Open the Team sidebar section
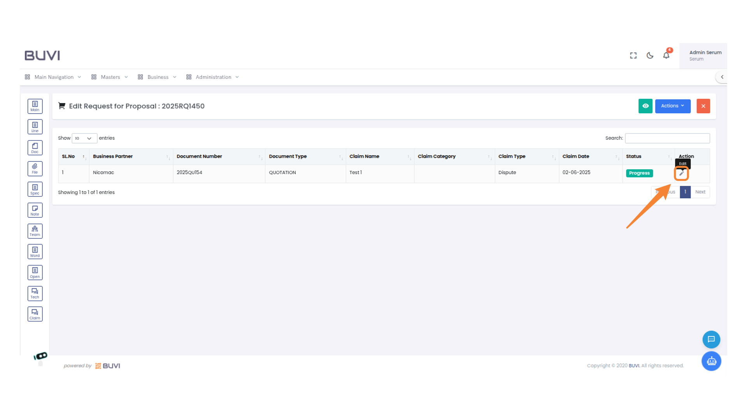This screenshot has width=747, height=420. [x=35, y=231]
